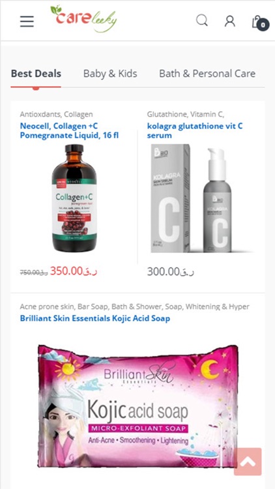Click the Careleeky logo
This screenshot has height=489, width=275.
click(x=83, y=19)
